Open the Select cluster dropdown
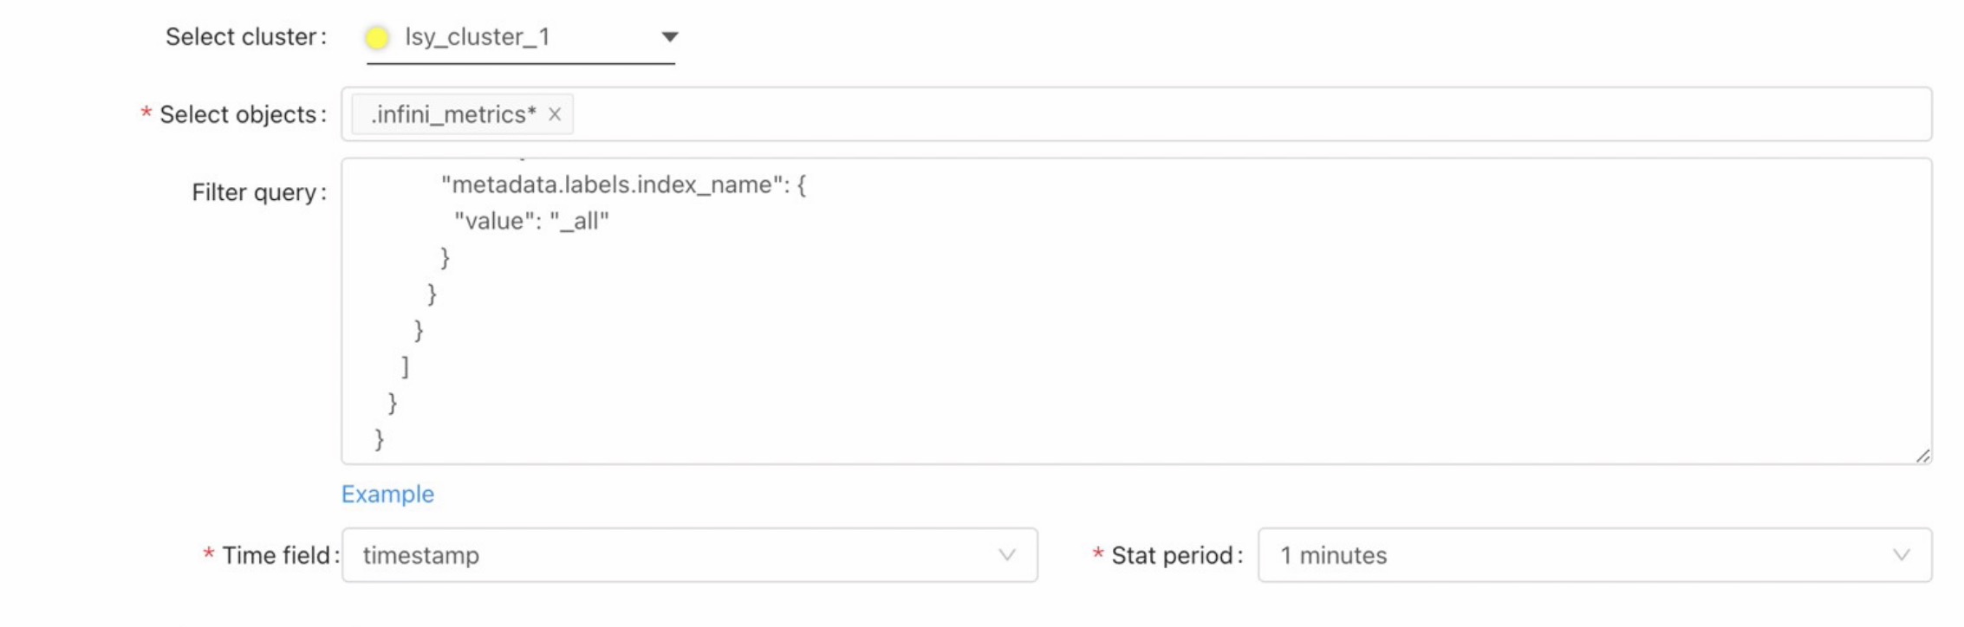The image size is (1964, 627). pos(520,37)
